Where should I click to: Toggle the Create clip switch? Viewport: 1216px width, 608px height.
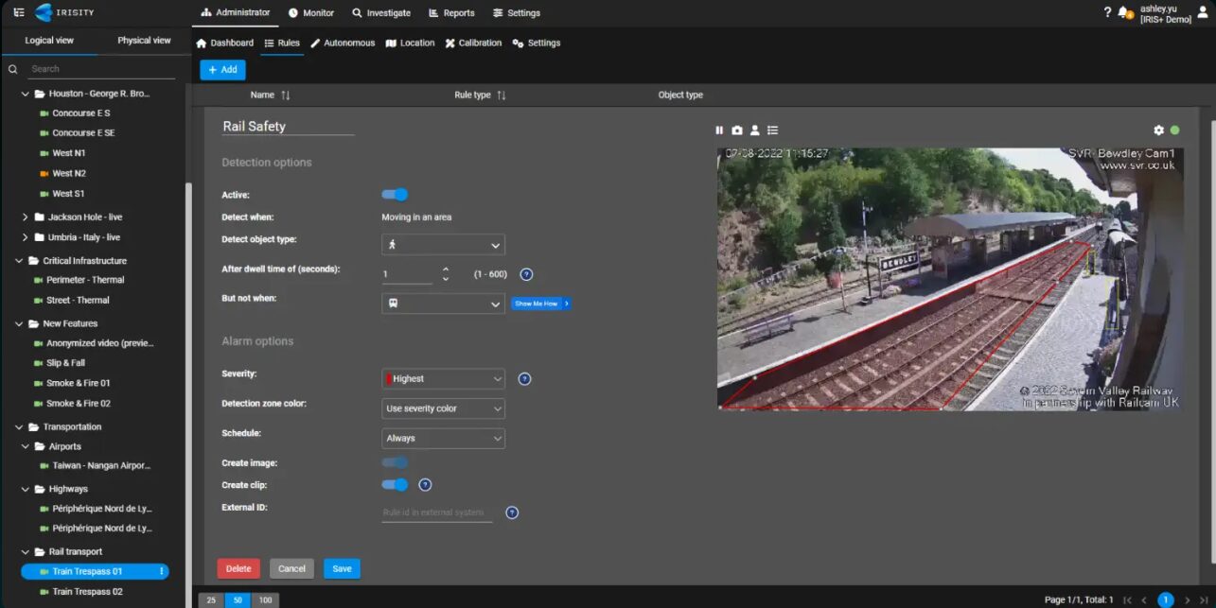tap(395, 485)
